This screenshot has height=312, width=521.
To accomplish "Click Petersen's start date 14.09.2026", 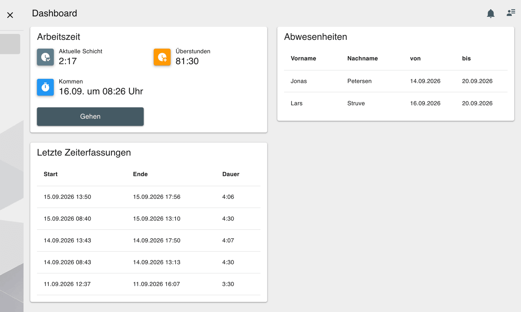I will 425,81.
